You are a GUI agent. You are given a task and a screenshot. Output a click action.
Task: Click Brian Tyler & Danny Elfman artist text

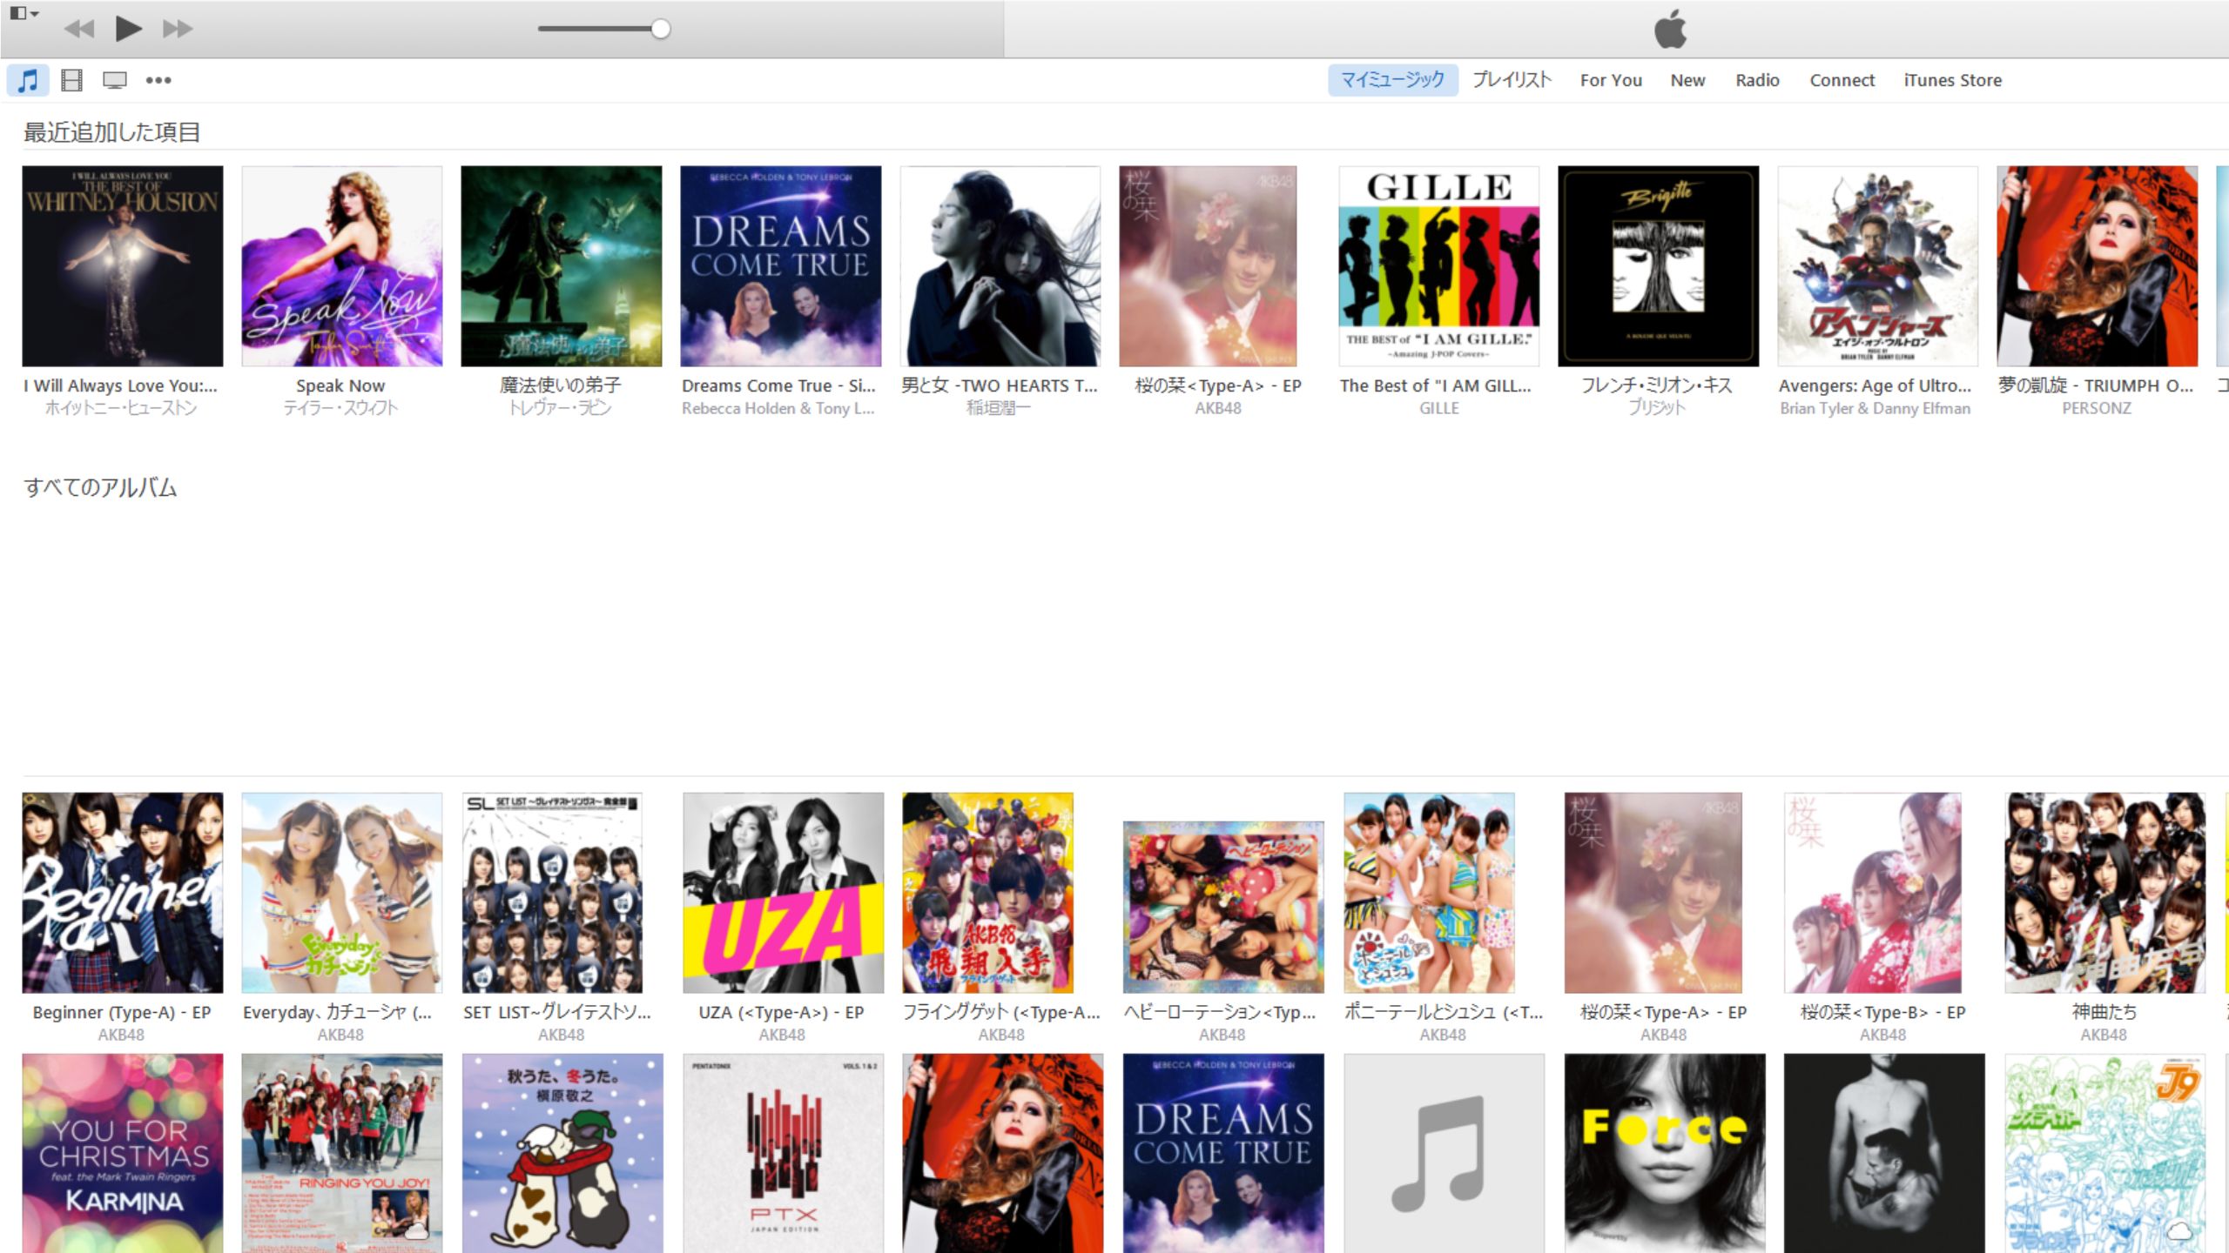click(x=1875, y=408)
